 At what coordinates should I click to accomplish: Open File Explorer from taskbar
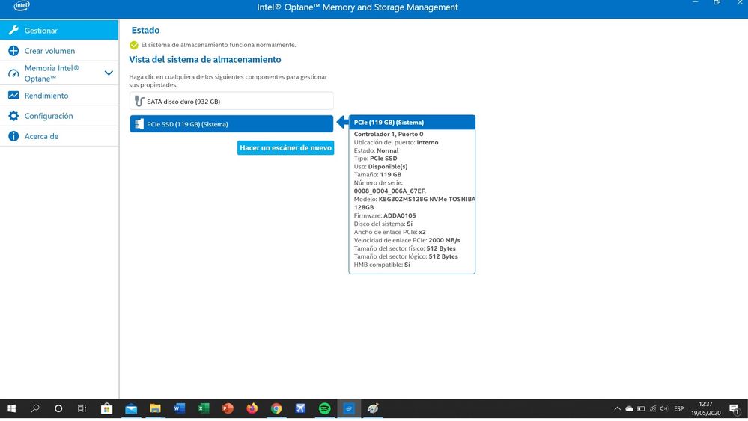155,408
